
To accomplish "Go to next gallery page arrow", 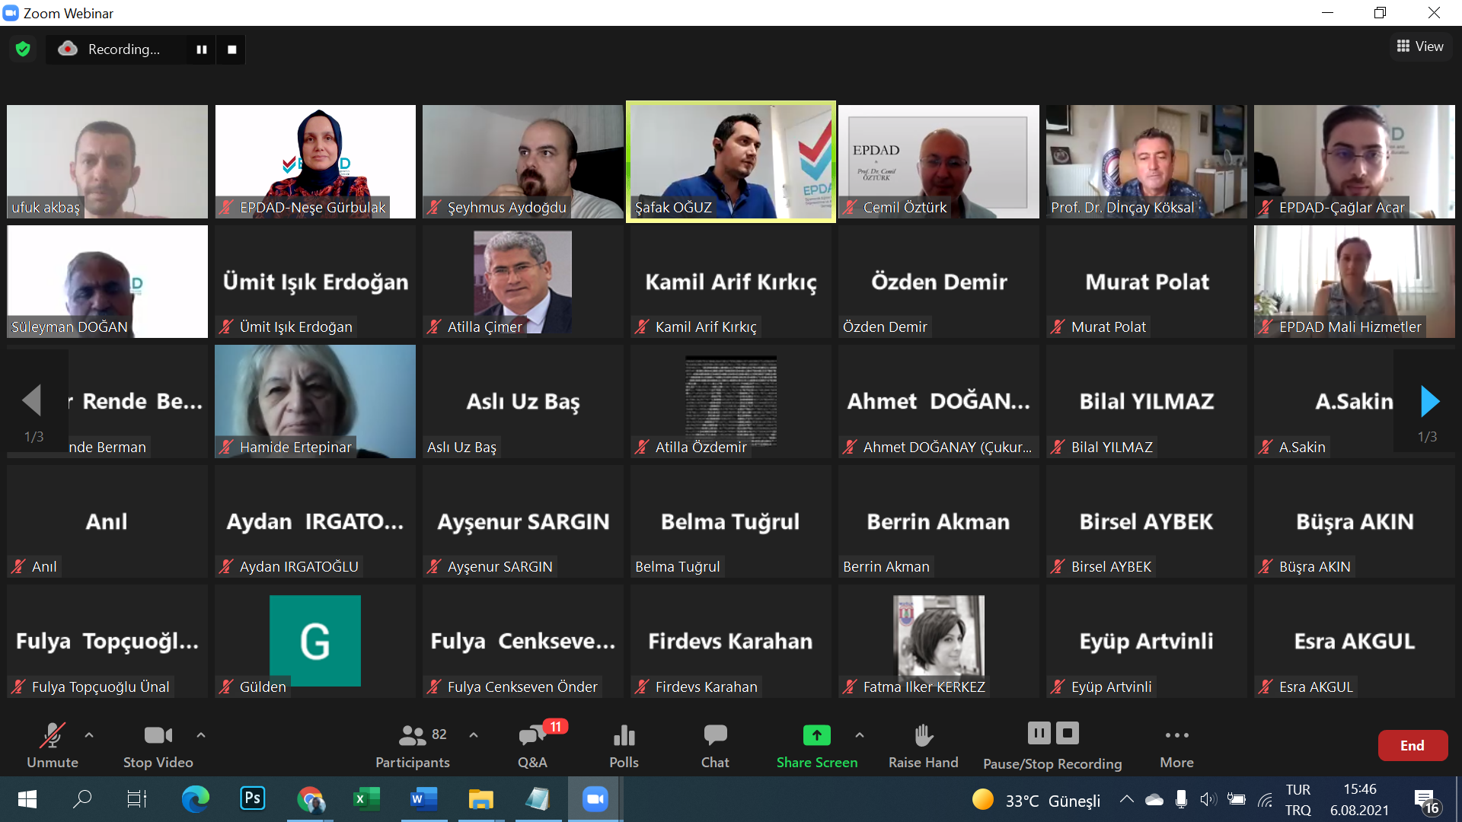I will [1429, 401].
